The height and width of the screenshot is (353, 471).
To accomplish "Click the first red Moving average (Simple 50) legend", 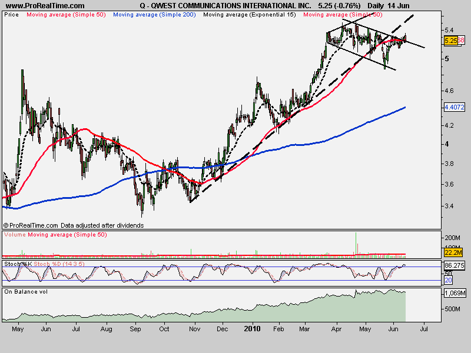I will (66, 14).
